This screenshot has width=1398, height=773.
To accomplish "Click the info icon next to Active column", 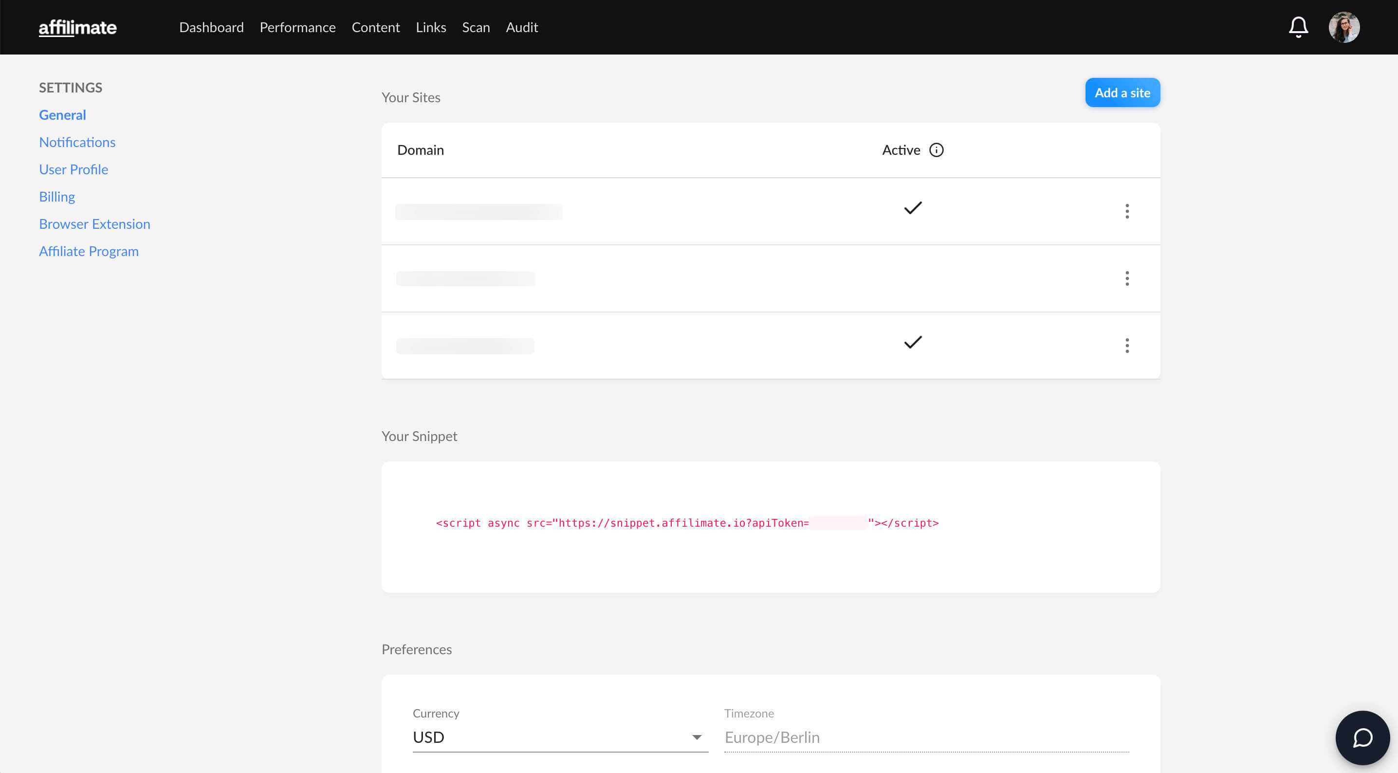I will click(937, 150).
